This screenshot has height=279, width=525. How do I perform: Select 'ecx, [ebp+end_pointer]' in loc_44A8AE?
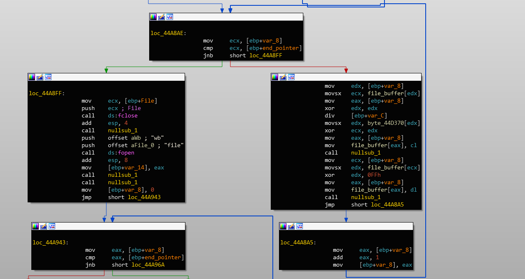(x=266, y=48)
